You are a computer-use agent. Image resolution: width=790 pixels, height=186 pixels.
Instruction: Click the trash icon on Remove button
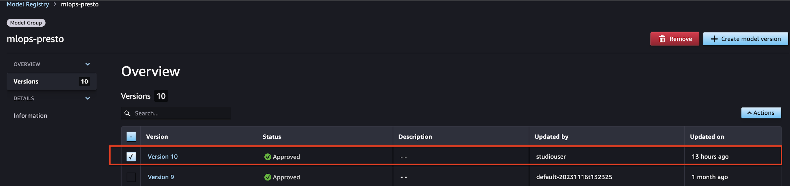click(x=662, y=39)
